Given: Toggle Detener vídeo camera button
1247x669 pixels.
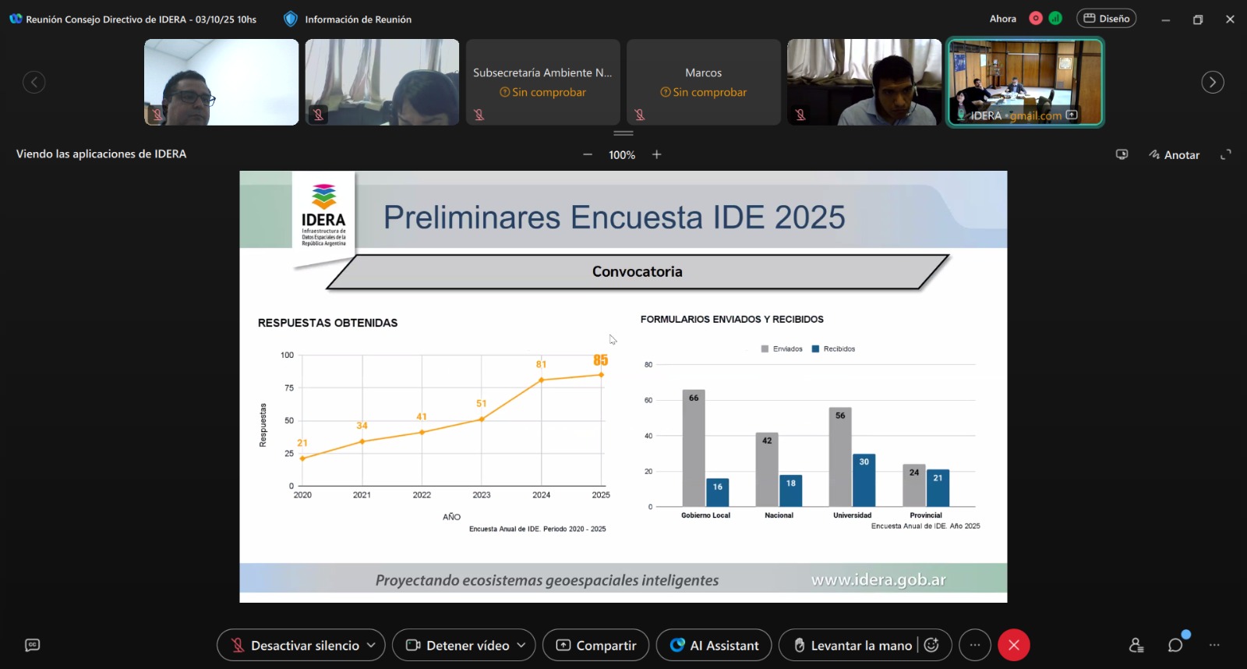Looking at the screenshot, I should (x=457, y=645).
